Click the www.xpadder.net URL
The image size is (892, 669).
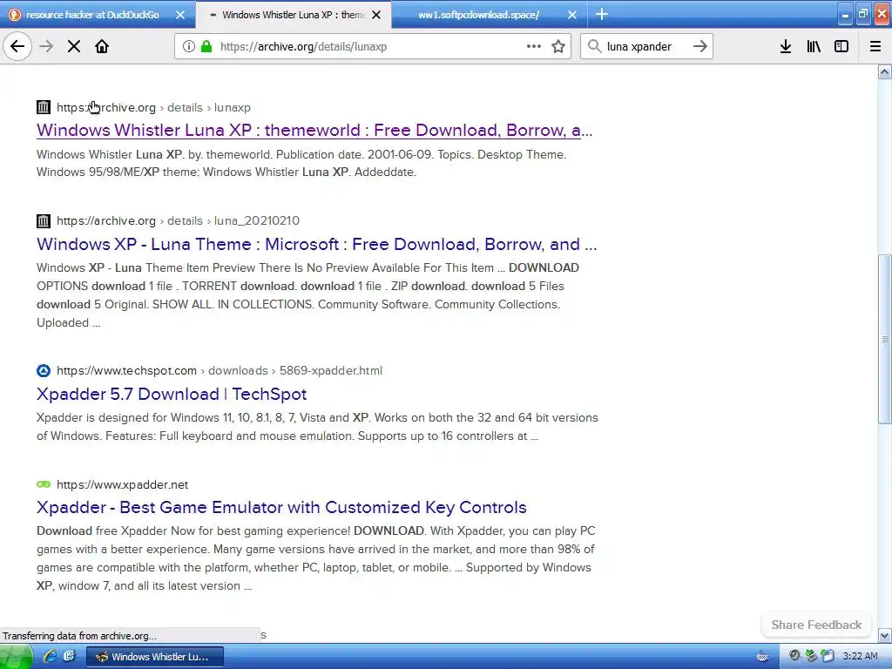pyautogui.click(x=122, y=484)
